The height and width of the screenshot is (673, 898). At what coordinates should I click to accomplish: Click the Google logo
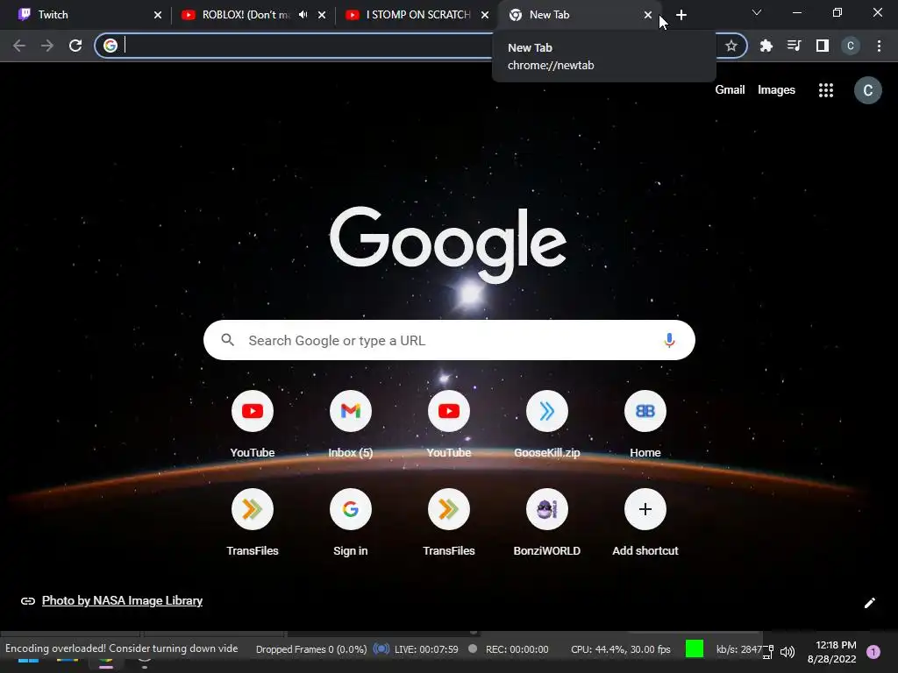[x=448, y=244]
